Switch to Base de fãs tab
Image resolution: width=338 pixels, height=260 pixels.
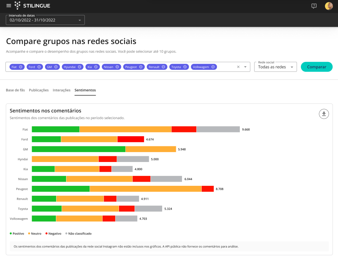click(15, 90)
